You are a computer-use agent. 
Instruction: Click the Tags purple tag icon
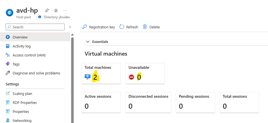(x=8, y=64)
